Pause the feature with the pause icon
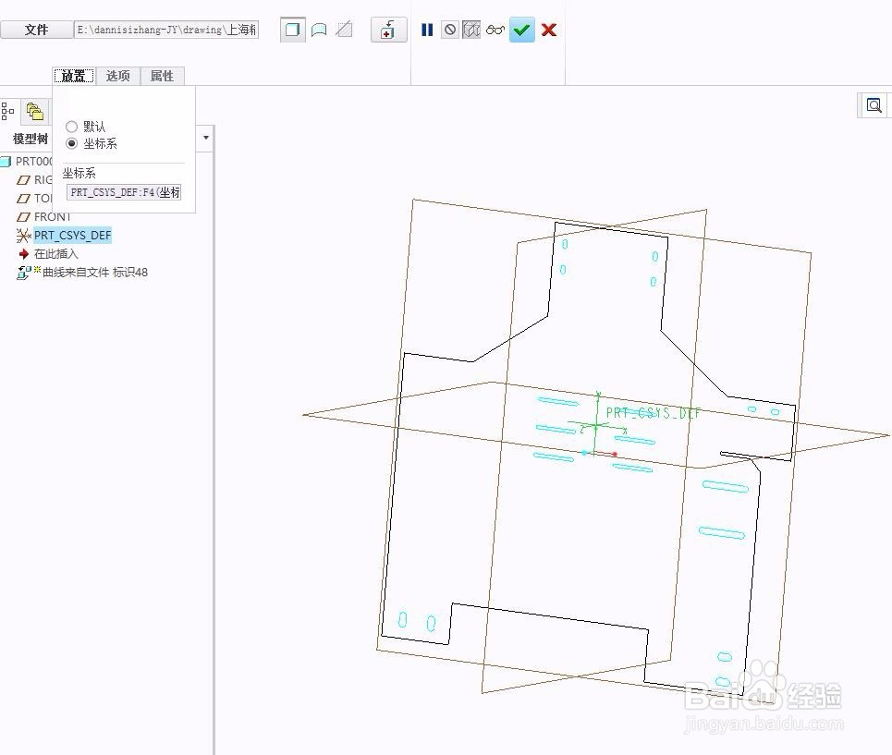 (427, 30)
